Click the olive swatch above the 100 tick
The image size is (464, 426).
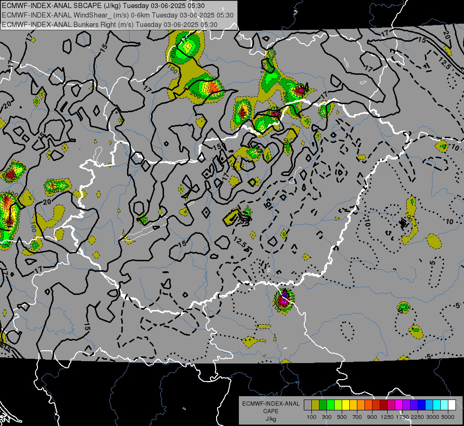point(315,405)
